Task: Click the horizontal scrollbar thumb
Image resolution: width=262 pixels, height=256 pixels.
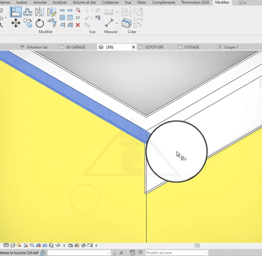Action: coord(197,246)
